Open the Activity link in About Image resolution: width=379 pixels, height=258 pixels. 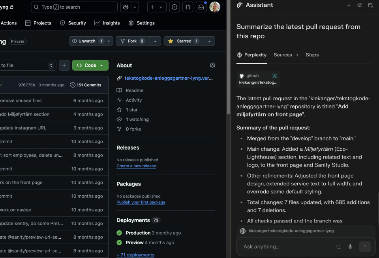point(134,100)
